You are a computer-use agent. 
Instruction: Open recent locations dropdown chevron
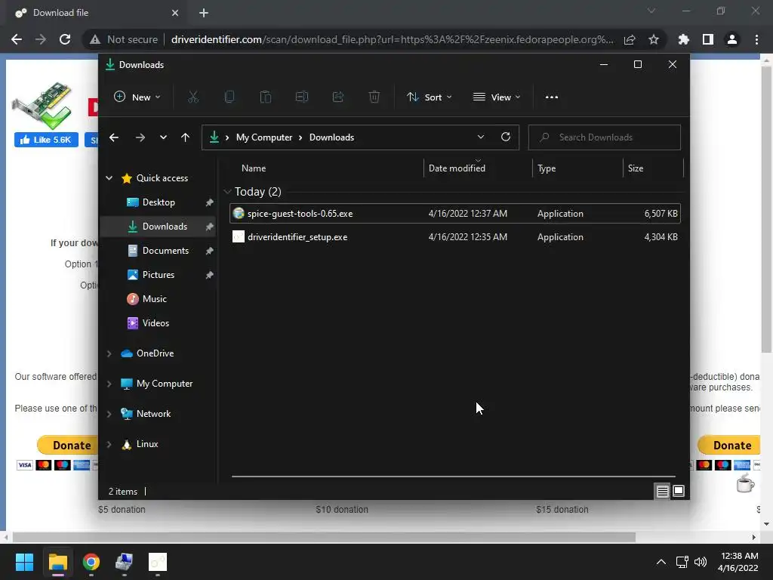click(x=163, y=137)
